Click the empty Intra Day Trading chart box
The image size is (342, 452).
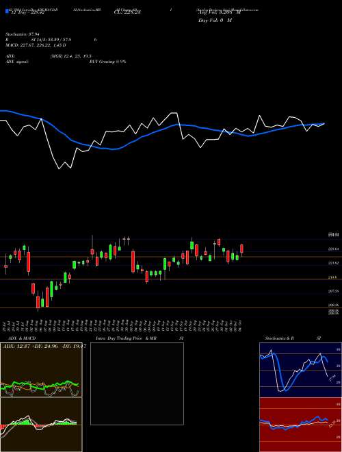pos(137,384)
